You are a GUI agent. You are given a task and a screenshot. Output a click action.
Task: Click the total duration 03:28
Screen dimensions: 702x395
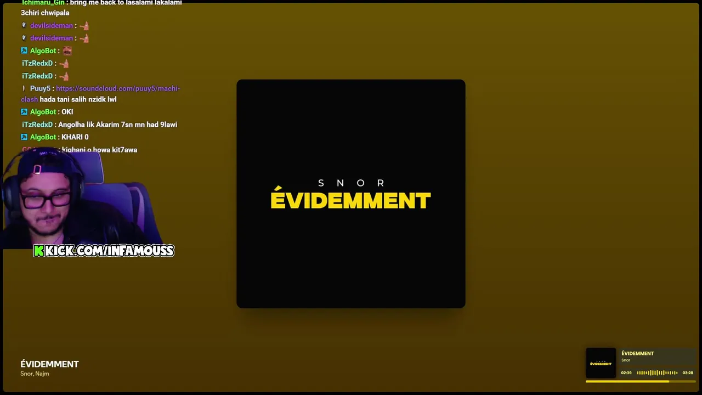coord(688,373)
